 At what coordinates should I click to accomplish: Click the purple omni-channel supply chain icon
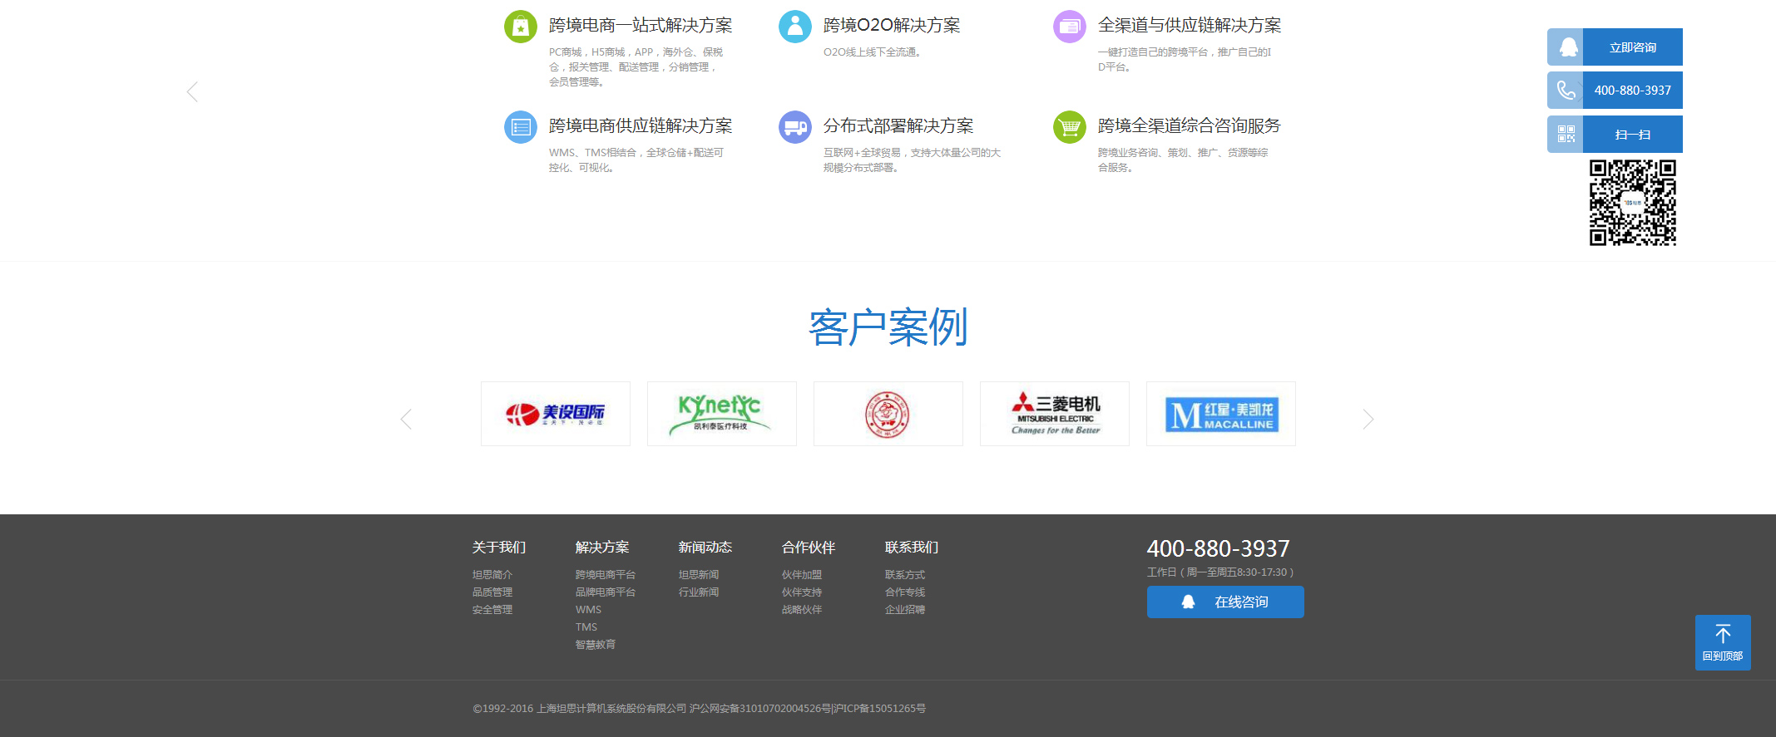(x=1069, y=27)
